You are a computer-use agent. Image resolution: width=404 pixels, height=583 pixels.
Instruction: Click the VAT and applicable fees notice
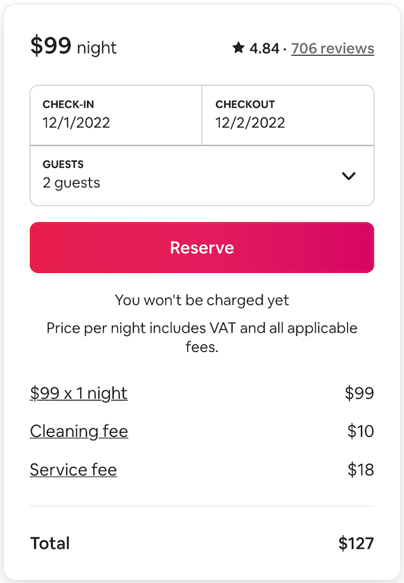tap(202, 337)
